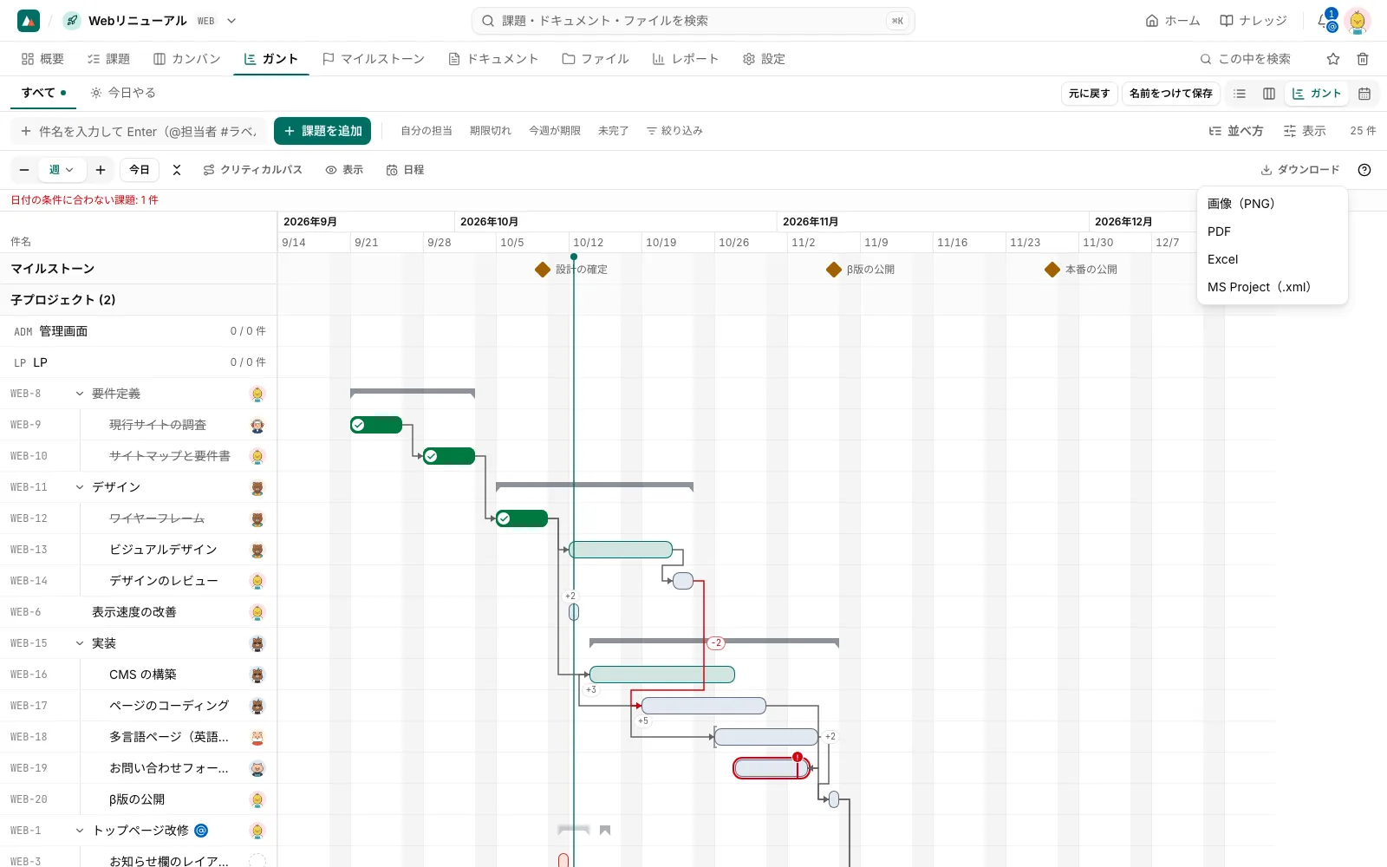Switch to the カンバン tab
The width and height of the screenshot is (1387, 867).
pos(187,59)
